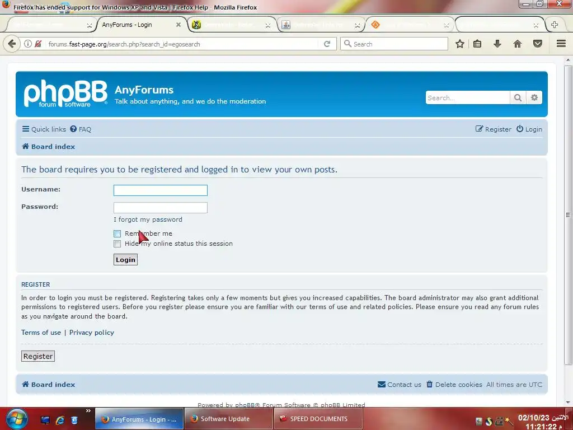Tick Hide my online status this session checkbox
This screenshot has height=430, width=573.
point(118,244)
